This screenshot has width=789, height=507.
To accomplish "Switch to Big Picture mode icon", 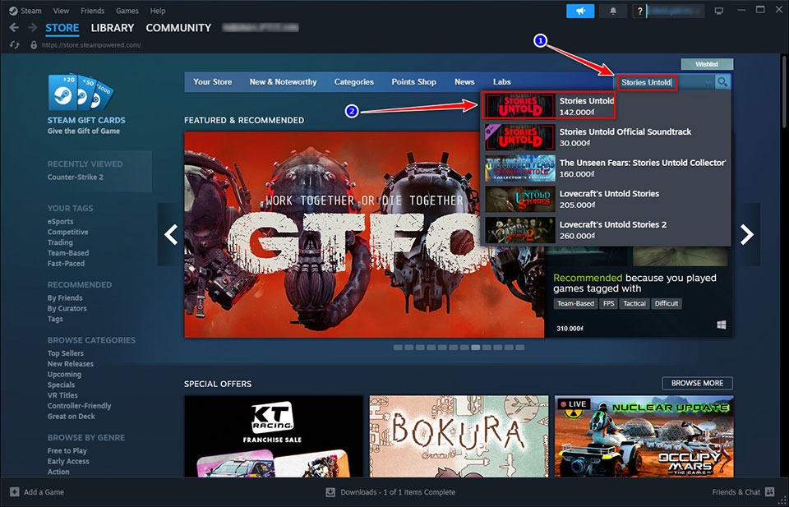I will point(719,11).
